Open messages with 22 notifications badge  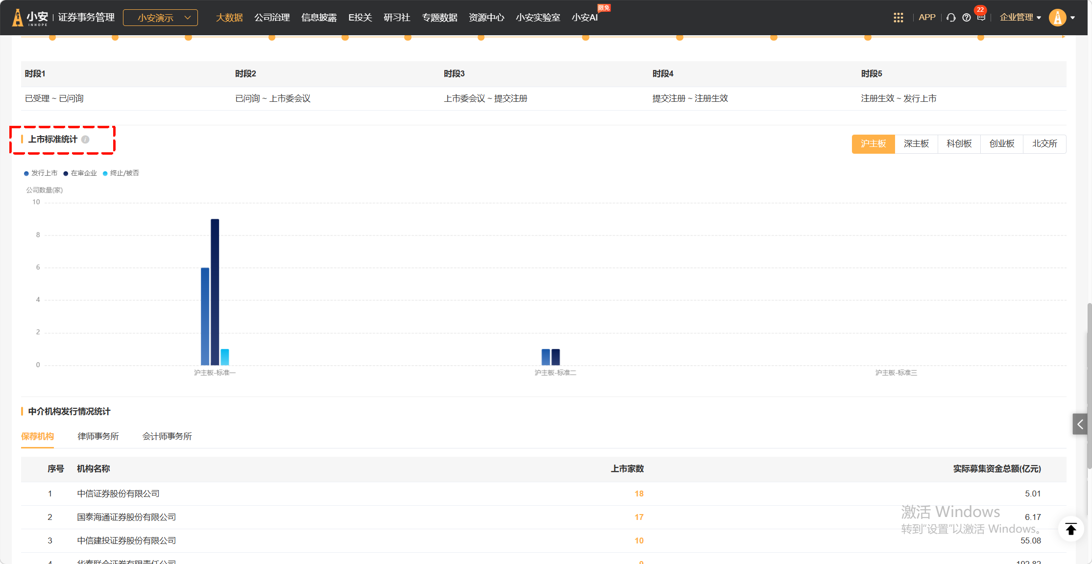981,17
